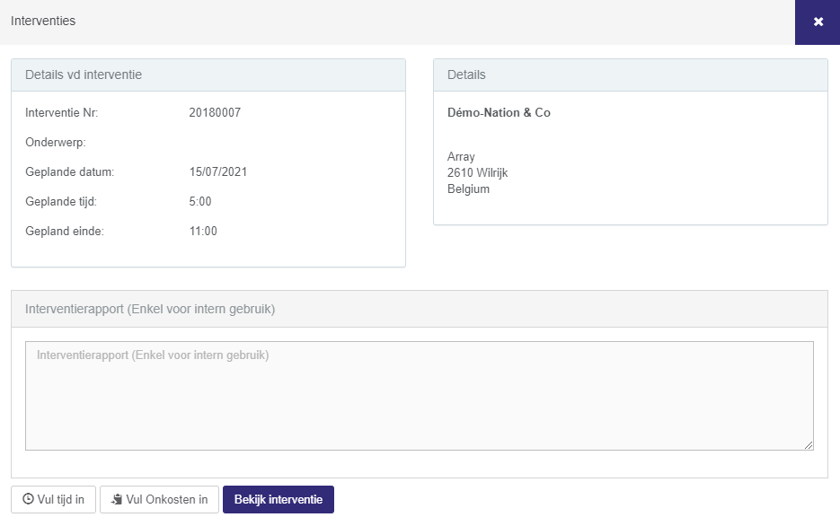Click the 'Belgium' country line
840x526 pixels.
pyautogui.click(x=468, y=188)
